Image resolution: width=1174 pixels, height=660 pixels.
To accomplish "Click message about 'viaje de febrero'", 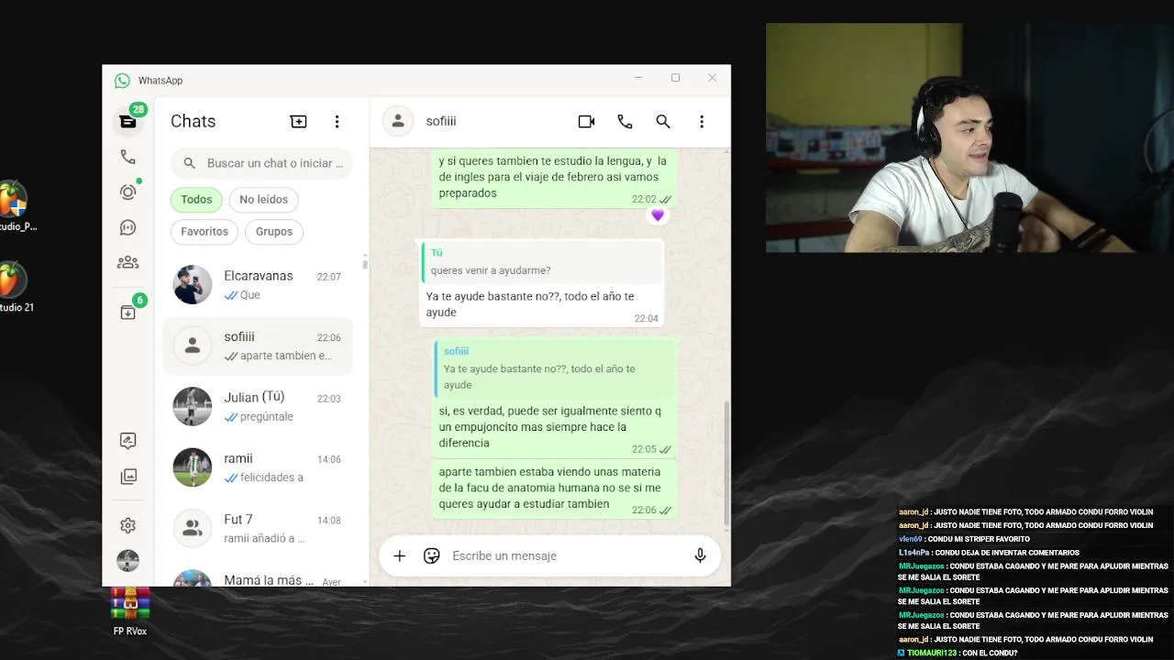I will click(x=555, y=178).
